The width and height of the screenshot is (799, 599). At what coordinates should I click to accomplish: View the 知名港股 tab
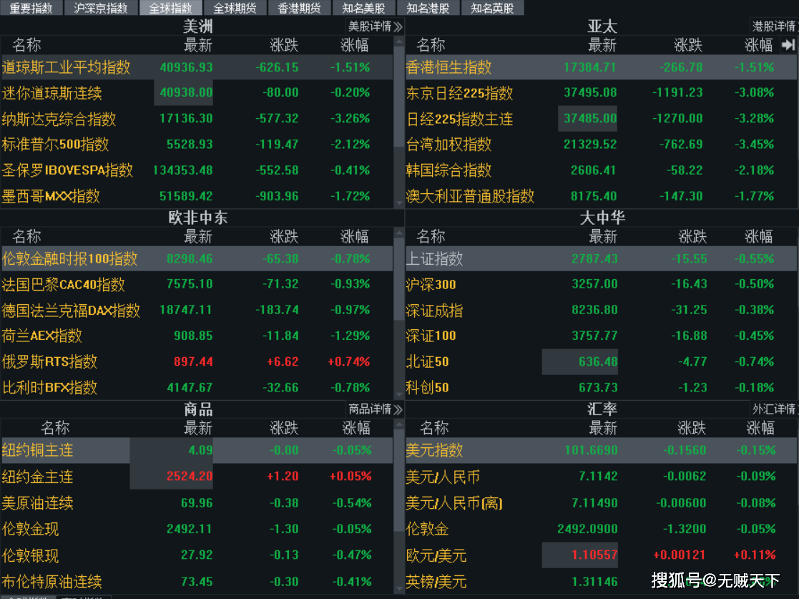coord(428,8)
